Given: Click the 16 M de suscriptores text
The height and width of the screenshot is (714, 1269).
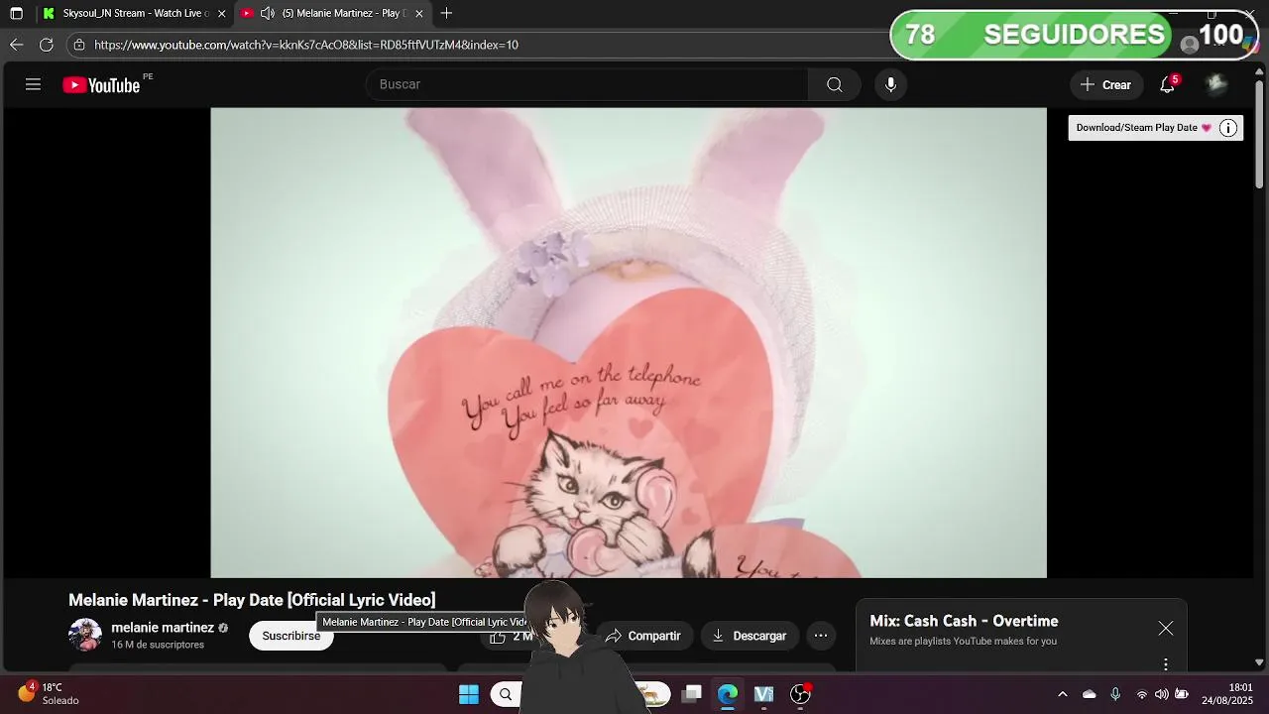Looking at the screenshot, I should point(158,645).
